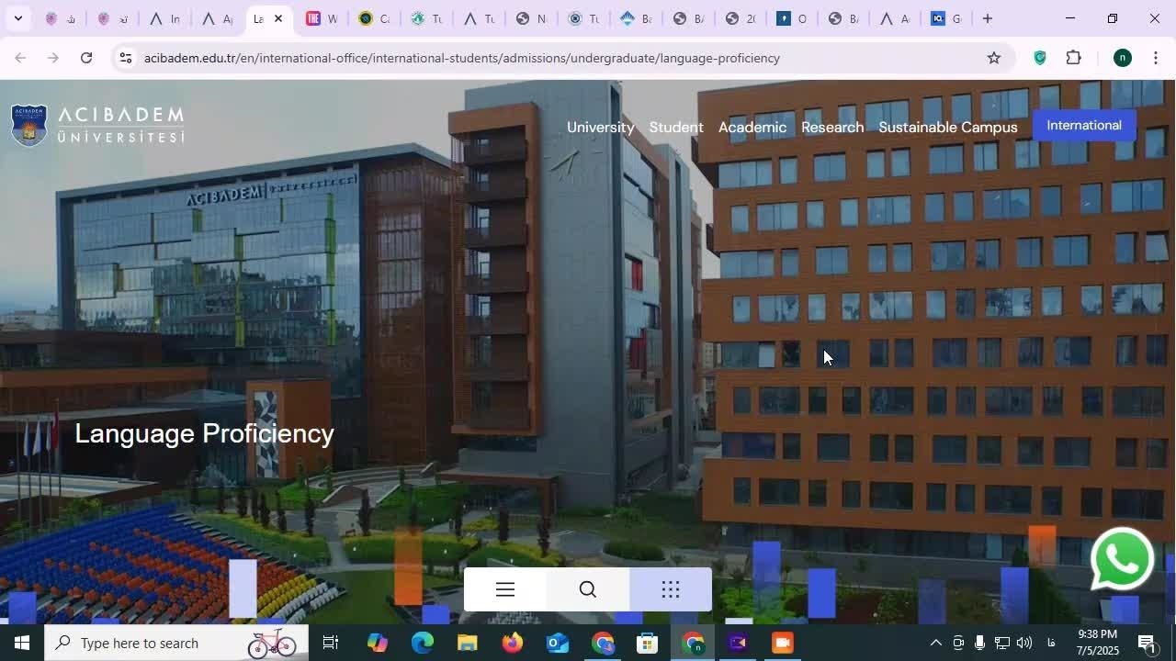The image size is (1176, 661).
Task: Open the tab search dropdown arrow
Action: pos(17,18)
